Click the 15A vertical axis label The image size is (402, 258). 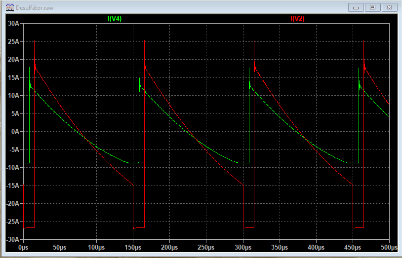14,77
